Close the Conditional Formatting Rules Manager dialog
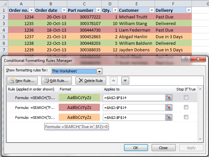209x157 pixels. [x=199, y=59]
